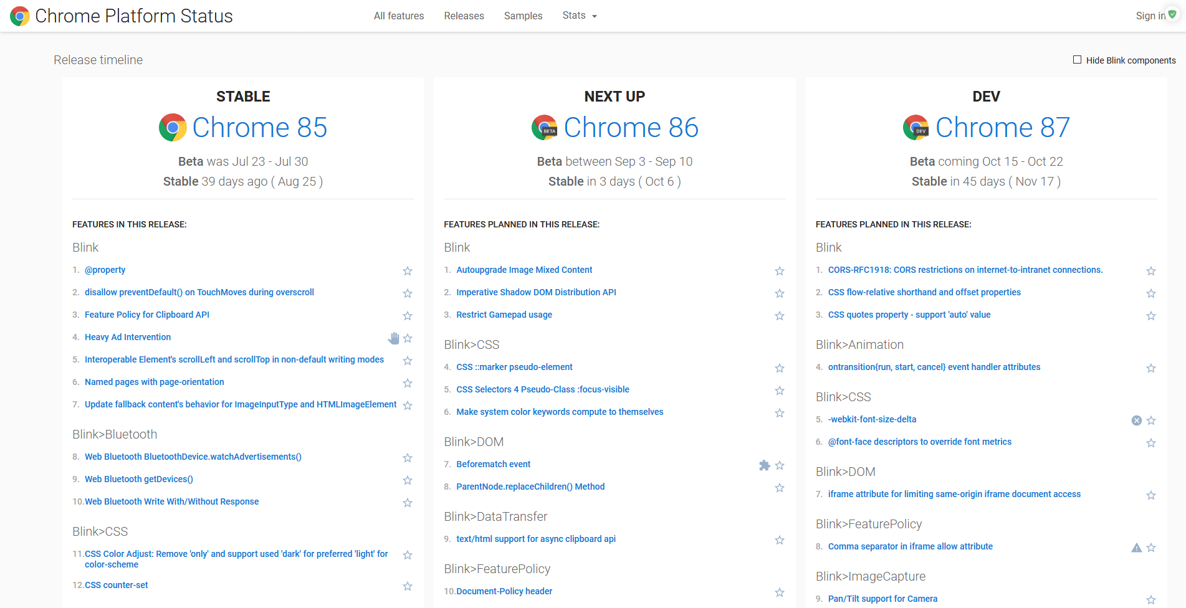Star the Heavy Ad Intervention feature
1186x608 pixels.
pos(408,338)
